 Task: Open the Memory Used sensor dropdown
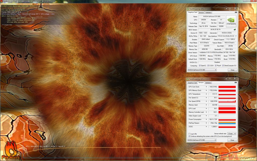(206, 105)
